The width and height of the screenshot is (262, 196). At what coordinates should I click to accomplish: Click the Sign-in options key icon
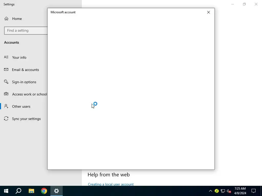[6, 82]
